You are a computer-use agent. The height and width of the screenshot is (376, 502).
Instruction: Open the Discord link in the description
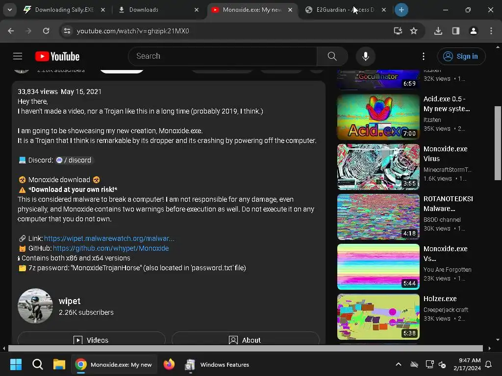pos(74,160)
